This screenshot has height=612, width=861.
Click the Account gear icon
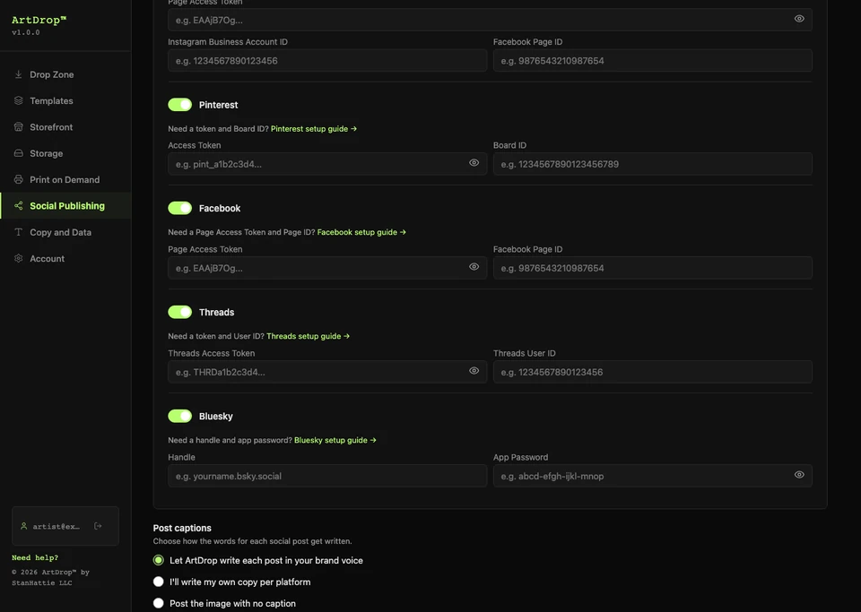18,258
